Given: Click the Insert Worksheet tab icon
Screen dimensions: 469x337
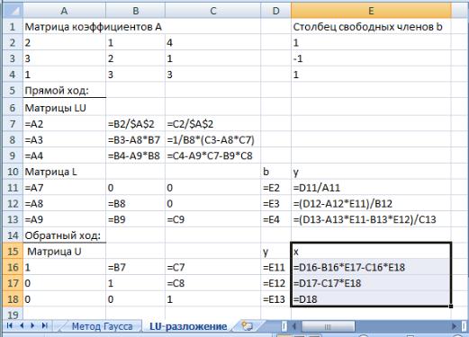Looking at the screenshot, I should [x=248, y=326].
